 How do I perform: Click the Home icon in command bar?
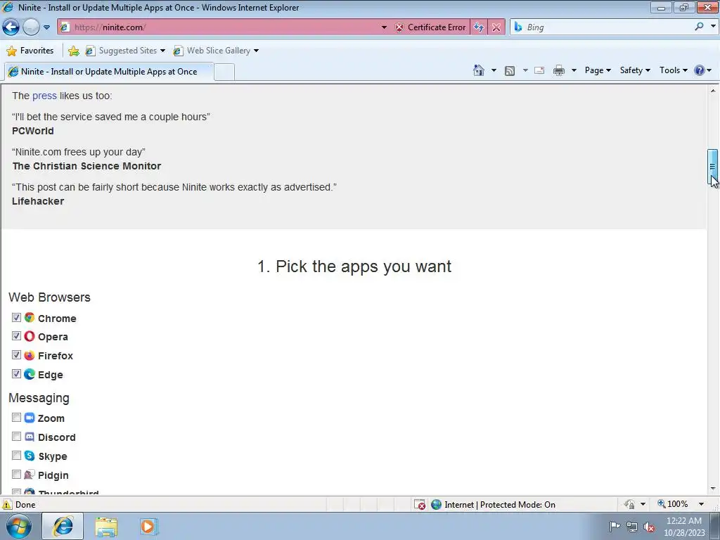point(478,70)
